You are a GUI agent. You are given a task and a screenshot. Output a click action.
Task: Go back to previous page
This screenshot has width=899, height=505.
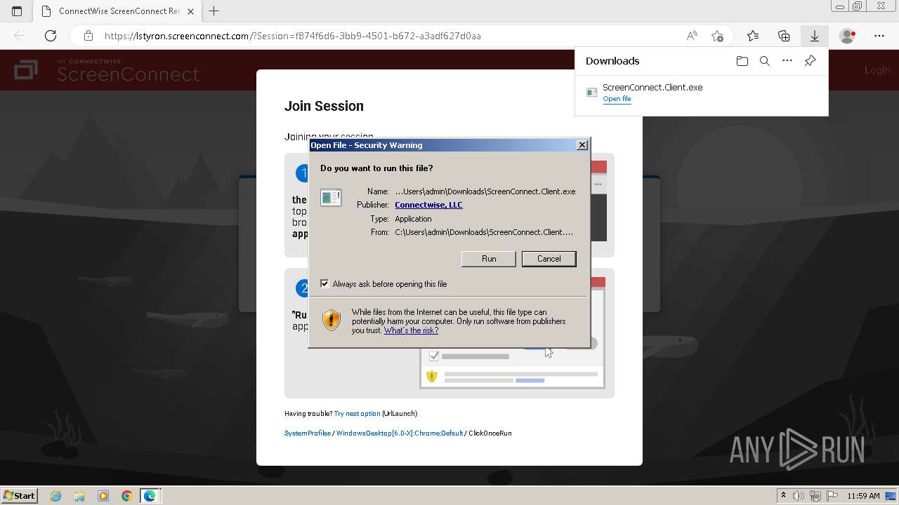(20, 36)
